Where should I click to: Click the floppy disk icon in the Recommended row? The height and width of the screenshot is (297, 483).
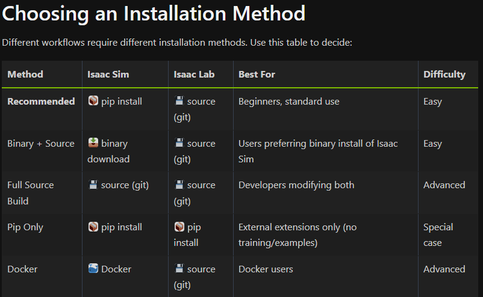pos(179,101)
